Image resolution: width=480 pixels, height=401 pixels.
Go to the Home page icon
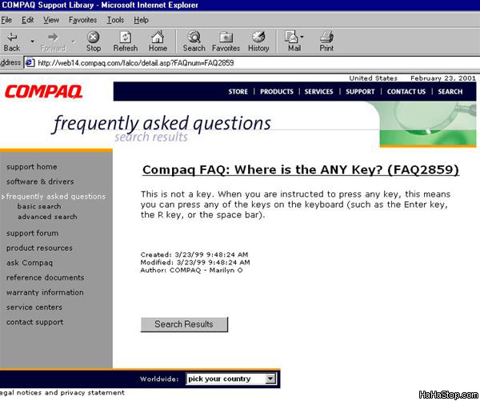(158, 37)
